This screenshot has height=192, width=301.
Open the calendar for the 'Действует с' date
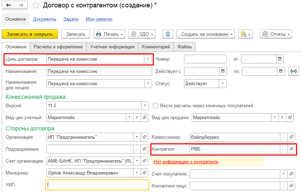(223, 71)
